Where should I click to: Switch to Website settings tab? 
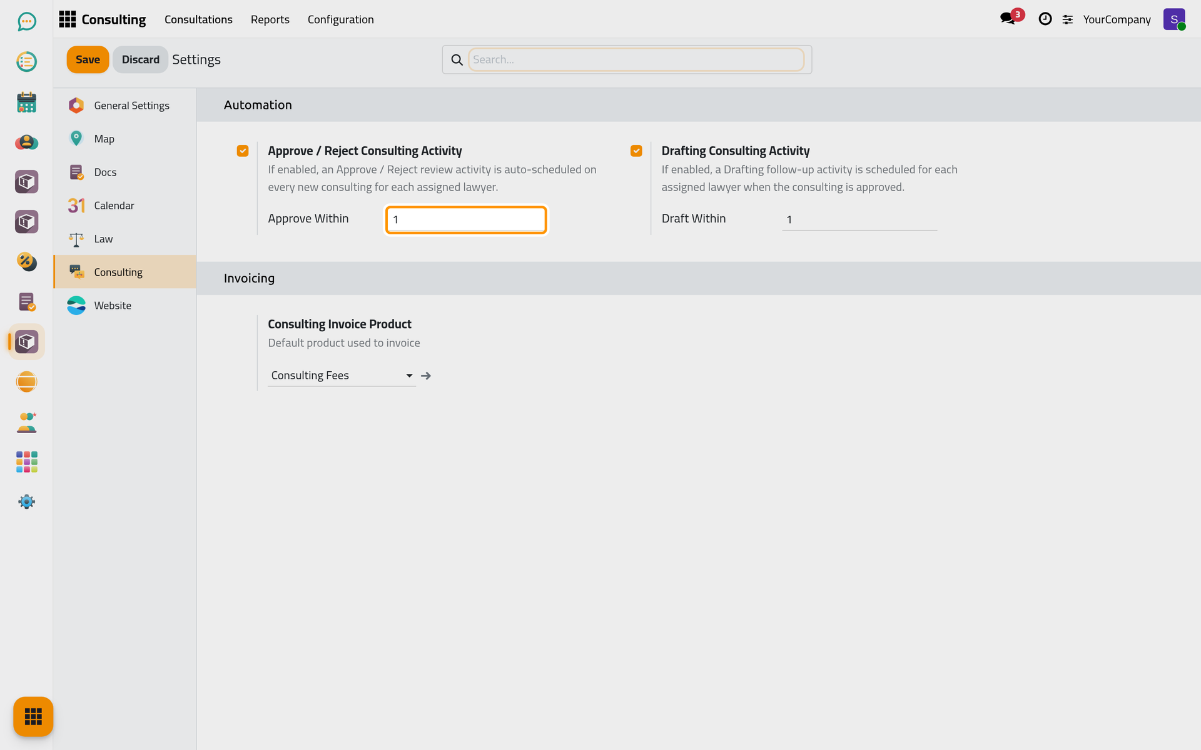coord(125,306)
